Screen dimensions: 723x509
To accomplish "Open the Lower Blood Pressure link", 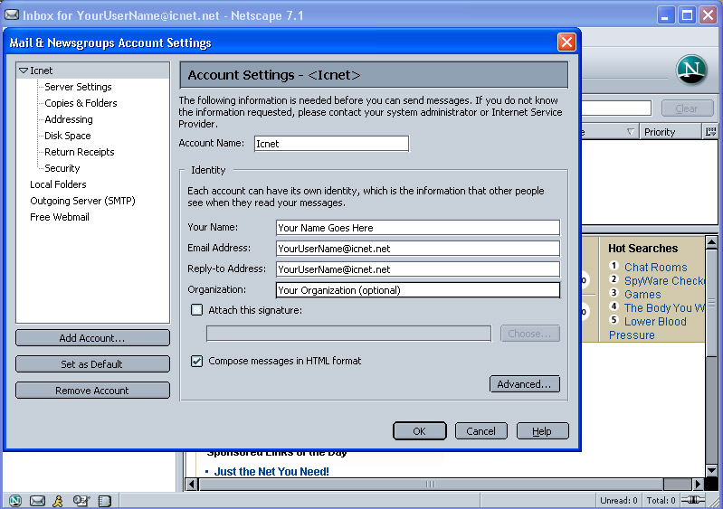I will click(x=648, y=328).
